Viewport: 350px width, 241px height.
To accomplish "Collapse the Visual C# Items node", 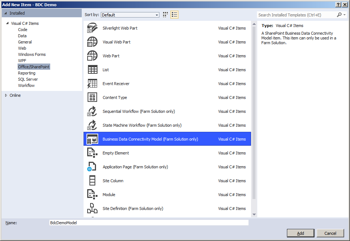I will (x=7, y=23).
